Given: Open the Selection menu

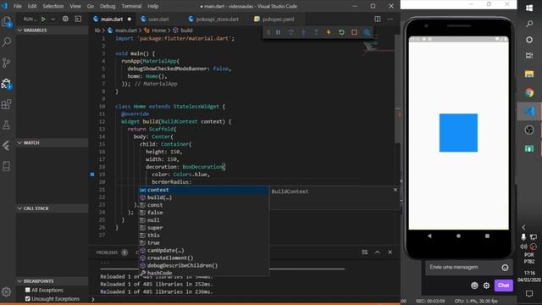Looking at the screenshot, I should (53, 6).
